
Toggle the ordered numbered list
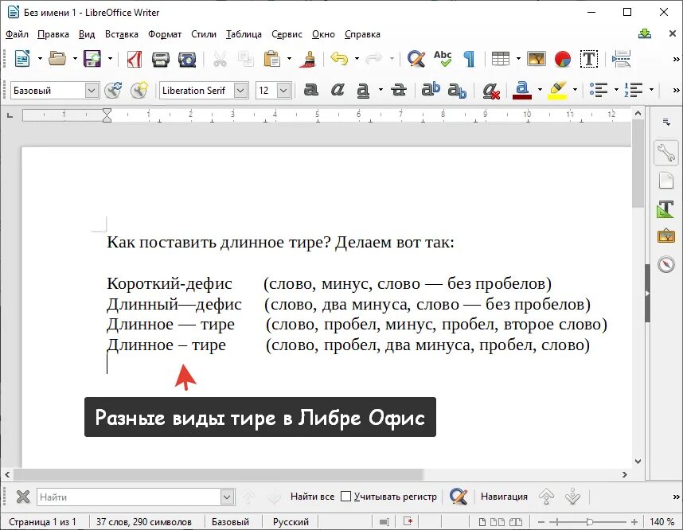(x=634, y=90)
